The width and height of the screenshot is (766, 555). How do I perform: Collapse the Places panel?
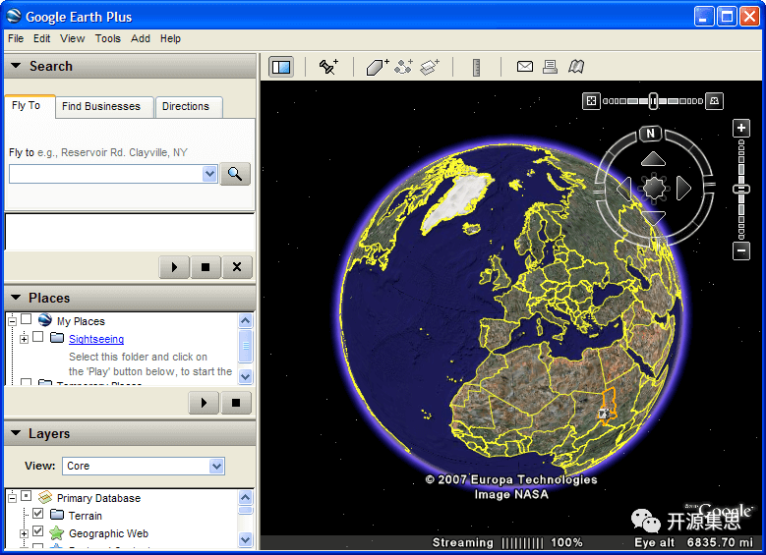click(x=16, y=298)
